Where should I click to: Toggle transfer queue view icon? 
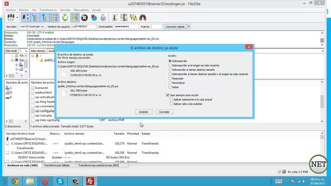point(54,18)
